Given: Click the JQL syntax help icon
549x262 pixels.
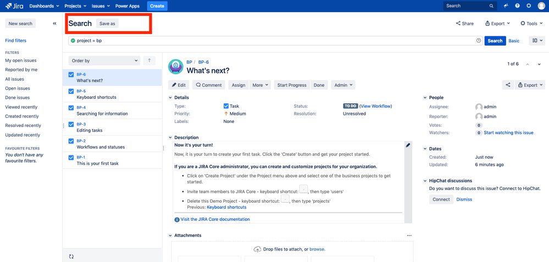Looking at the screenshot, I should coord(479,41).
